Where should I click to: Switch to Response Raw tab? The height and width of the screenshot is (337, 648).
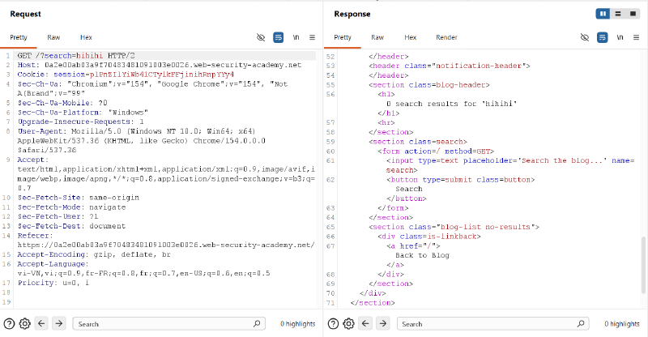377,37
